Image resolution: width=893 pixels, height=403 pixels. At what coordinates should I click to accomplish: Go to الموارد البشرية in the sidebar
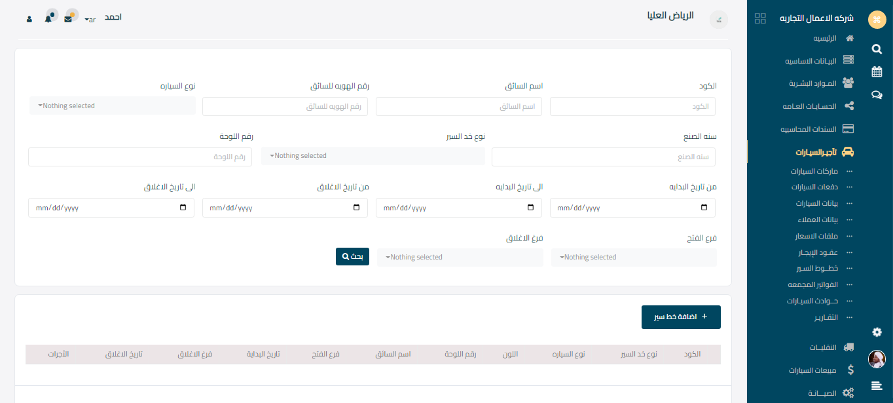click(812, 83)
